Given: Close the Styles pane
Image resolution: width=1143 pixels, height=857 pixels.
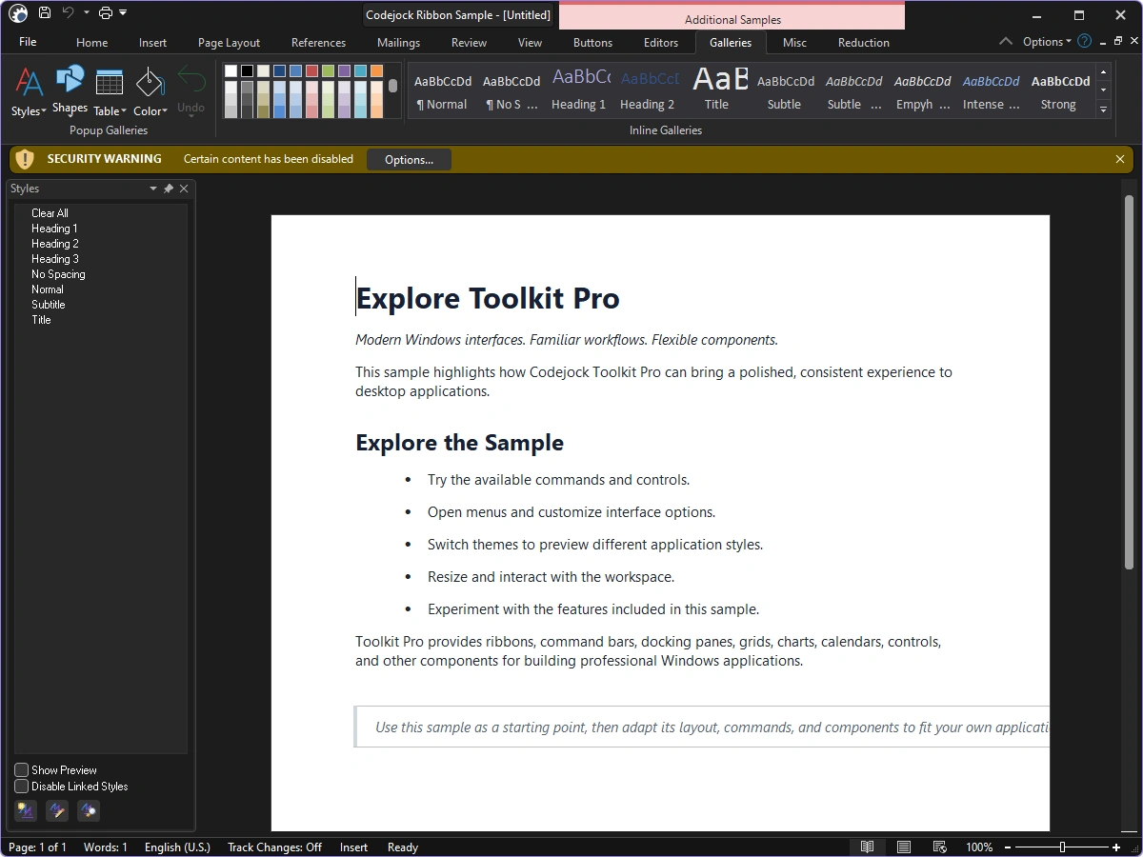Looking at the screenshot, I should click(184, 189).
